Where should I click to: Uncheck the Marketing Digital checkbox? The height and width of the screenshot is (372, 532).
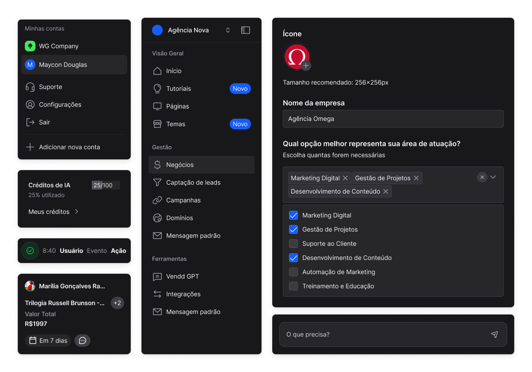293,215
